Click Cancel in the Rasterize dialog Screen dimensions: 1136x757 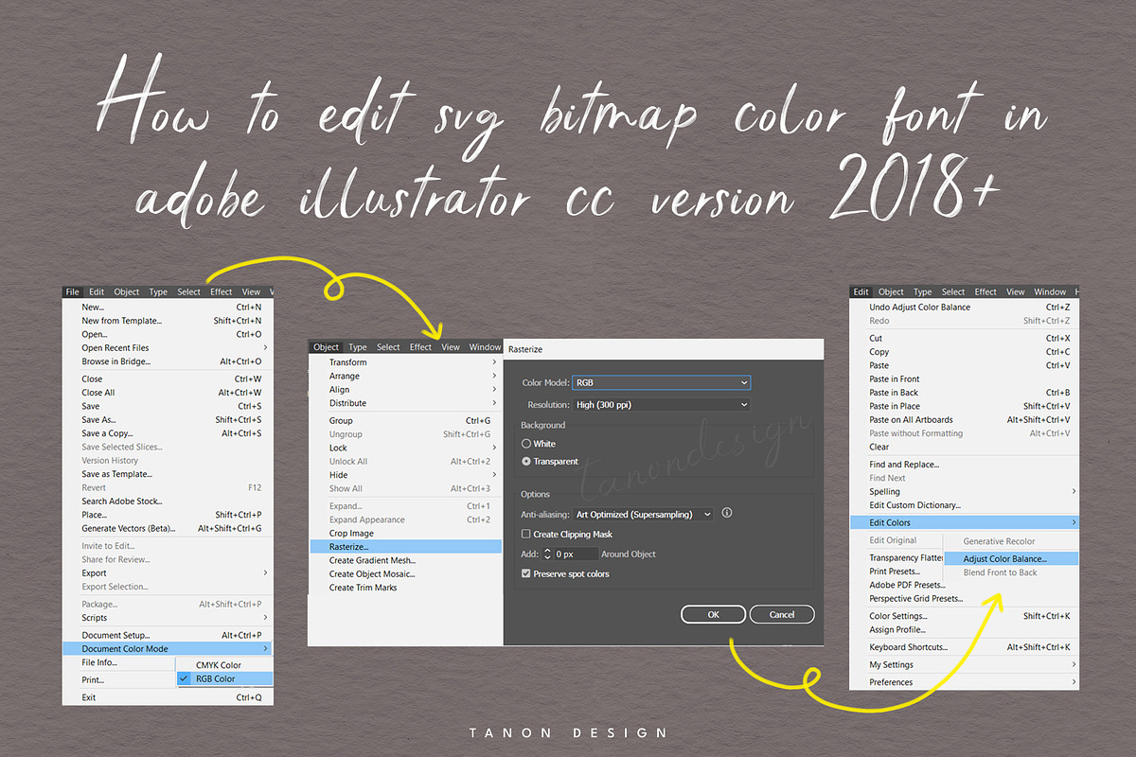point(782,614)
